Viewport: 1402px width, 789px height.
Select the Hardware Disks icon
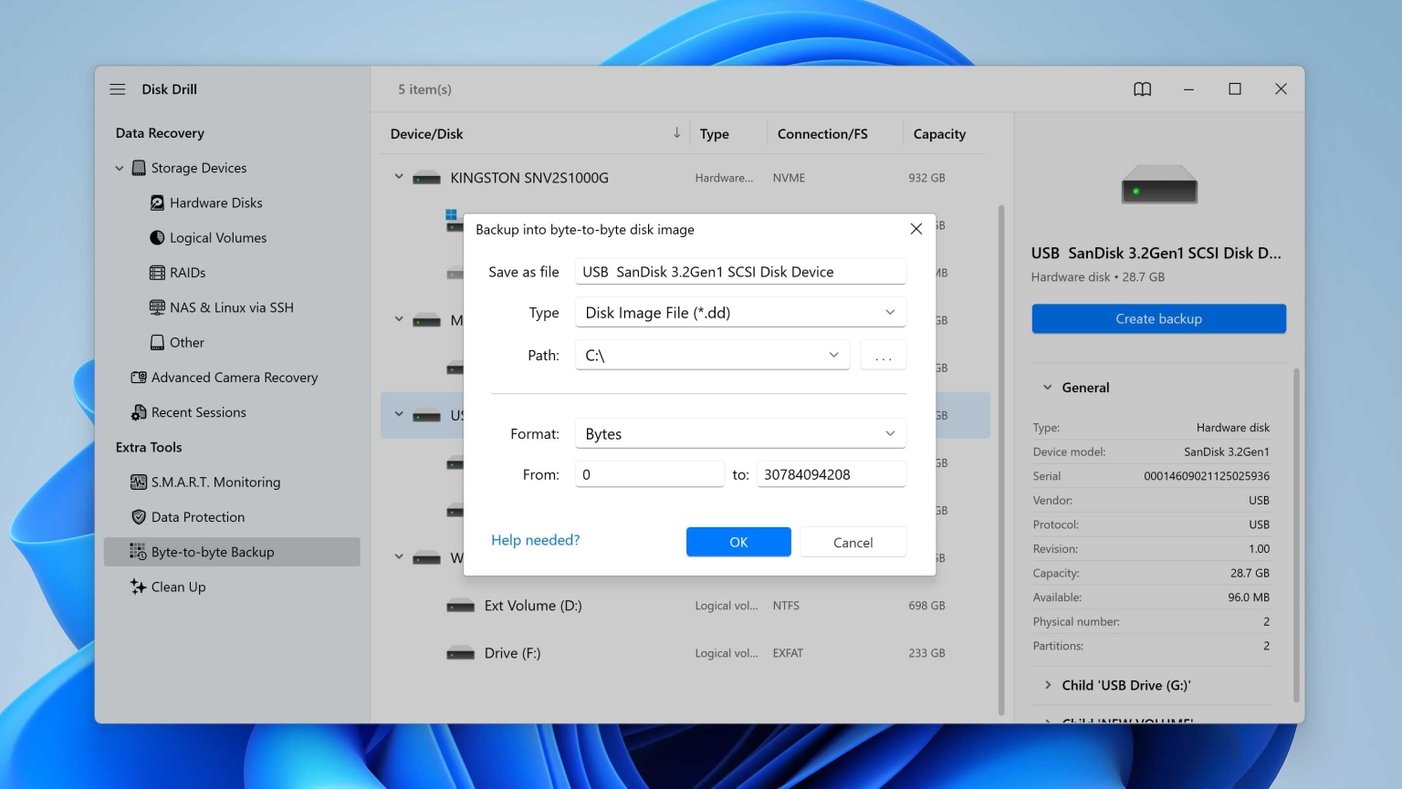pyautogui.click(x=157, y=202)
